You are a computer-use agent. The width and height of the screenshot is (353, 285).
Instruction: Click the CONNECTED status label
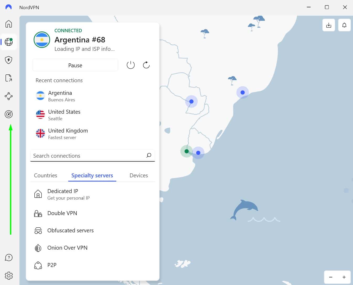(68, 31)
